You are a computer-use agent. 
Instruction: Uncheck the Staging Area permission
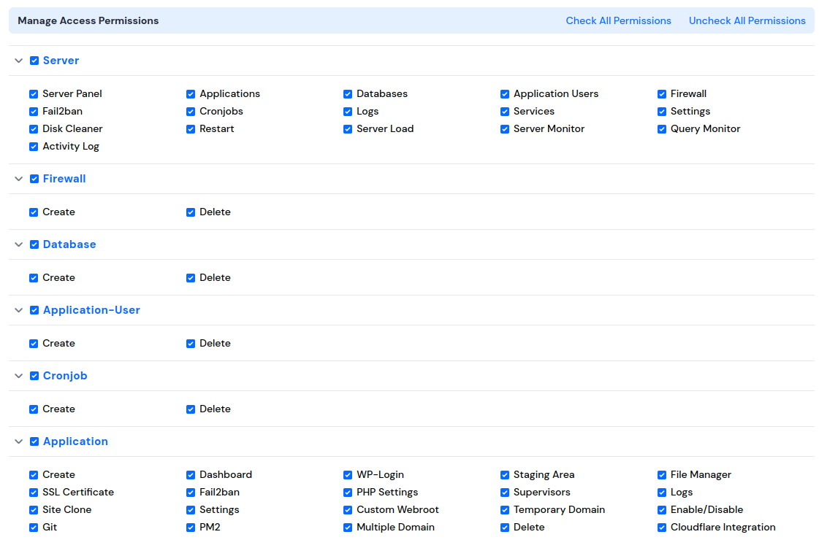tap(505, 475)
